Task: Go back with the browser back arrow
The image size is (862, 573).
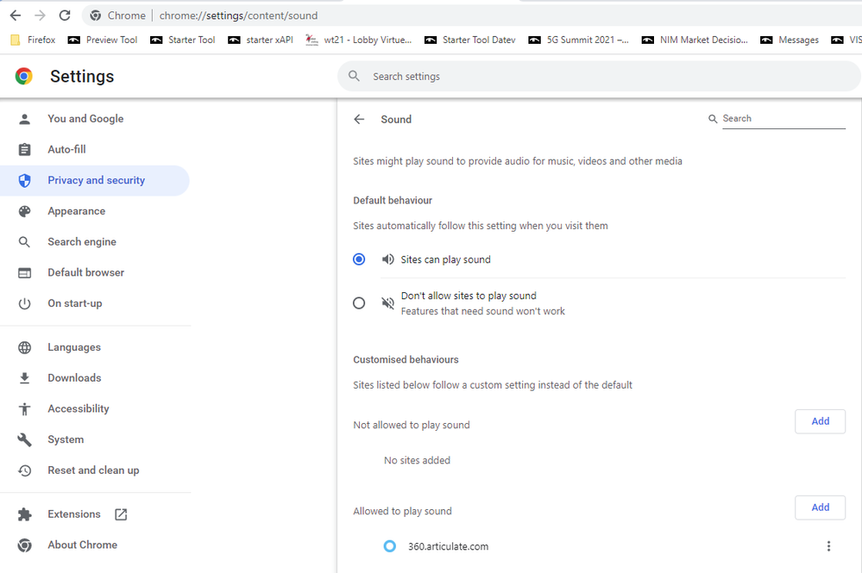Action: coord(16,16)
